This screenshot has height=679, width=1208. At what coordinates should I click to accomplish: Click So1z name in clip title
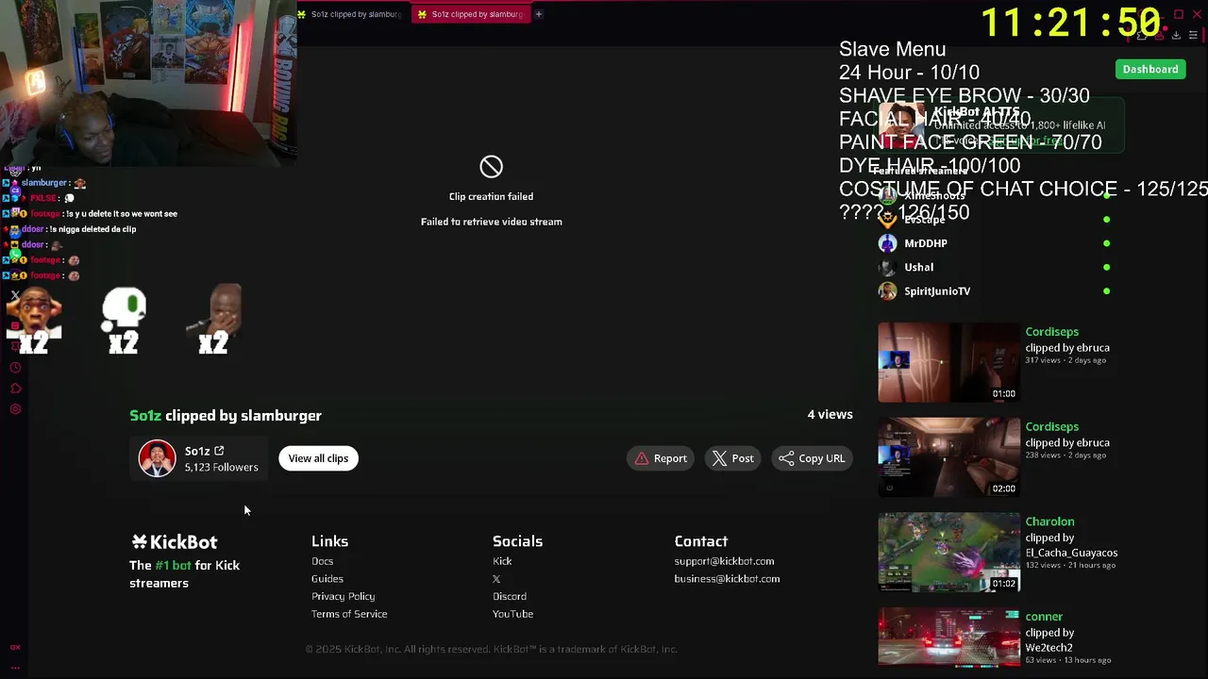145,416
